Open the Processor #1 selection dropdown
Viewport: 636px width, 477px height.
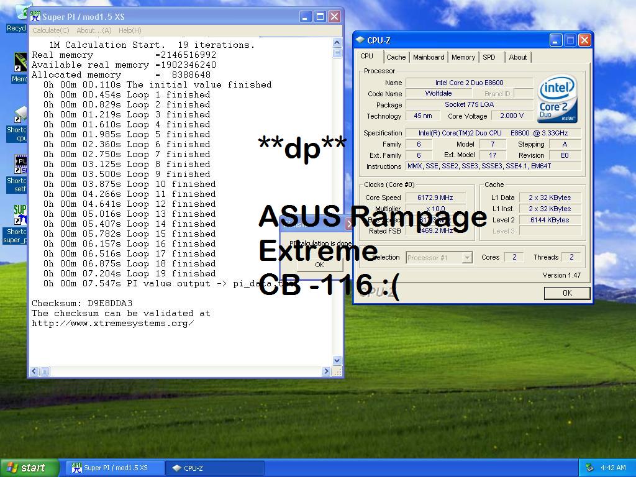439,258
